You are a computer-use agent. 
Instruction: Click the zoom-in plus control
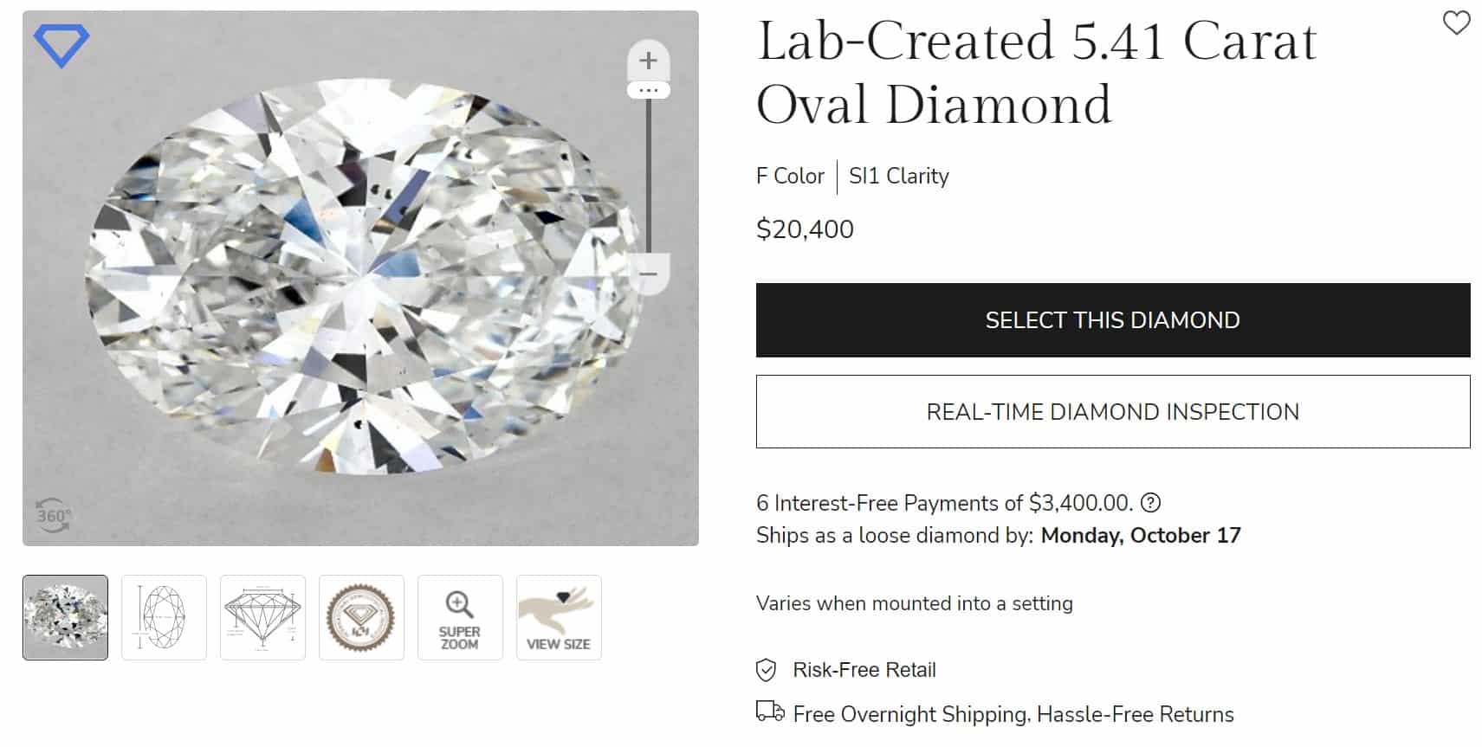click(648, 60)
